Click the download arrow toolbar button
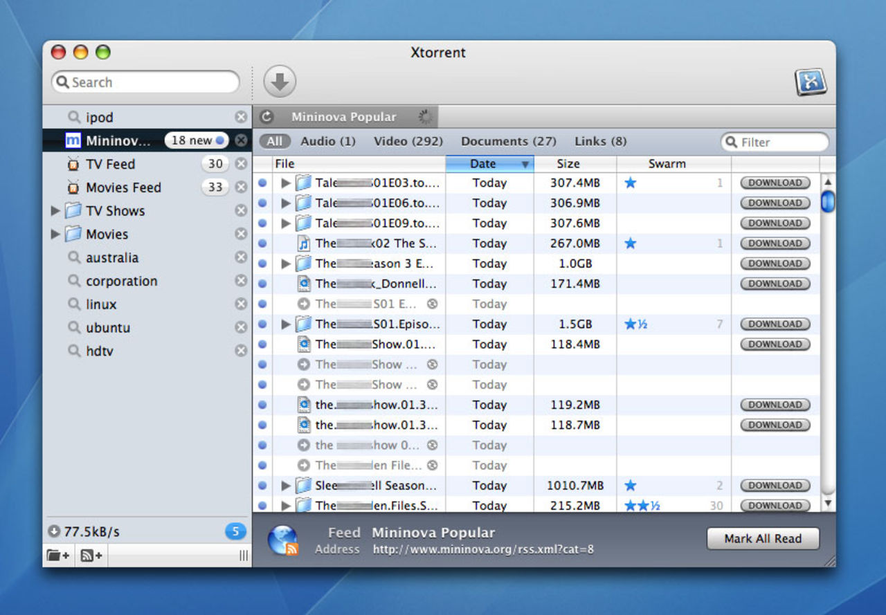886x615 pixels. point(280,82)
